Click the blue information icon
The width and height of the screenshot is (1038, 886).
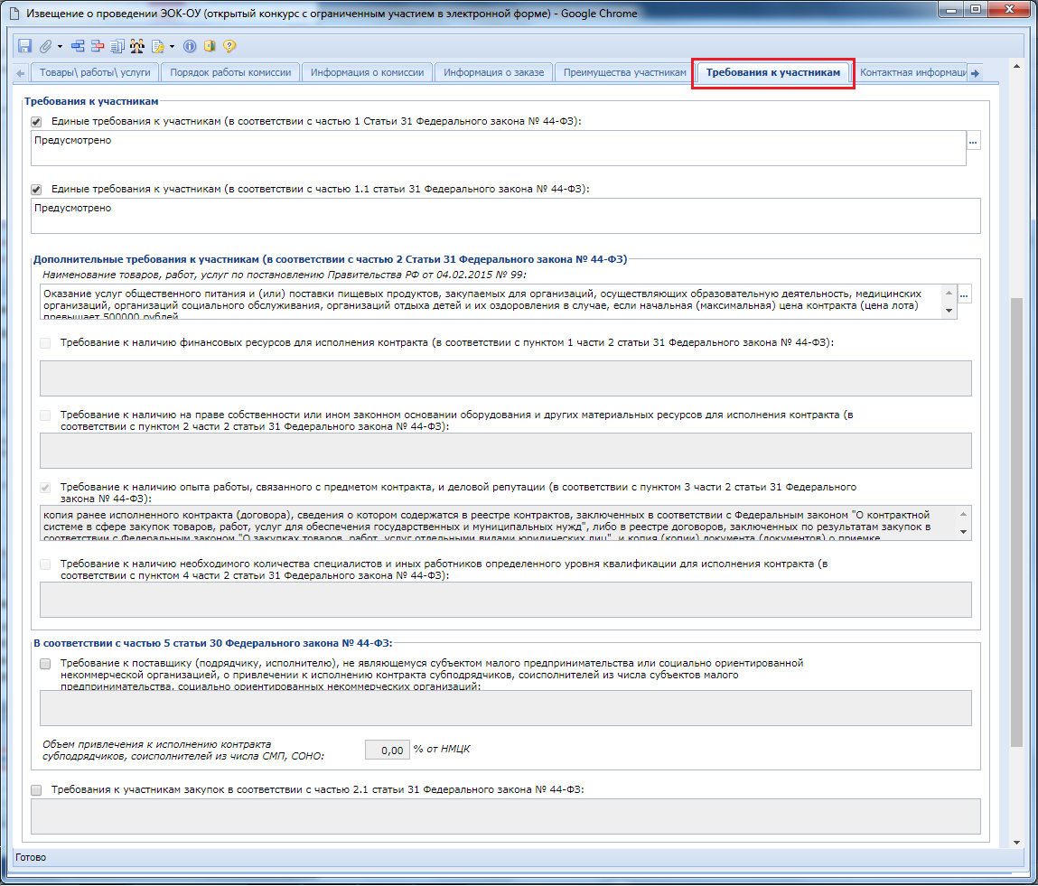pos(190,46)
